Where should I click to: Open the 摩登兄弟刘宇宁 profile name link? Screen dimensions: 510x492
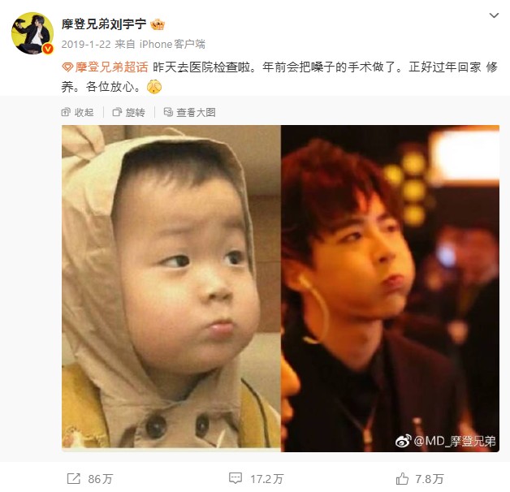click(104, 24)
